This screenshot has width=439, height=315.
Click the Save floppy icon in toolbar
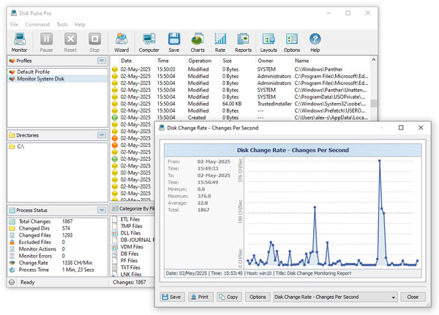coord(174,42)
